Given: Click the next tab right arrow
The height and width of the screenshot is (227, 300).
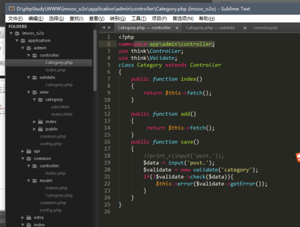Looking at the screenshot, I should click(109, 28).
